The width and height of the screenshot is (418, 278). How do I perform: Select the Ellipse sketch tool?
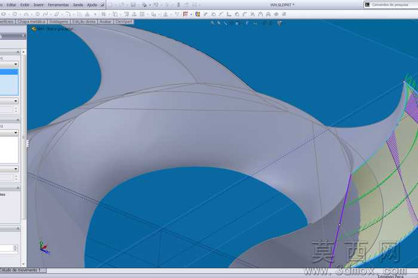click(57, 14)
